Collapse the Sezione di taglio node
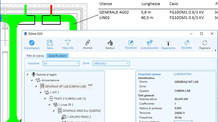This screenshot has width=218, height=122. (28, 75)
